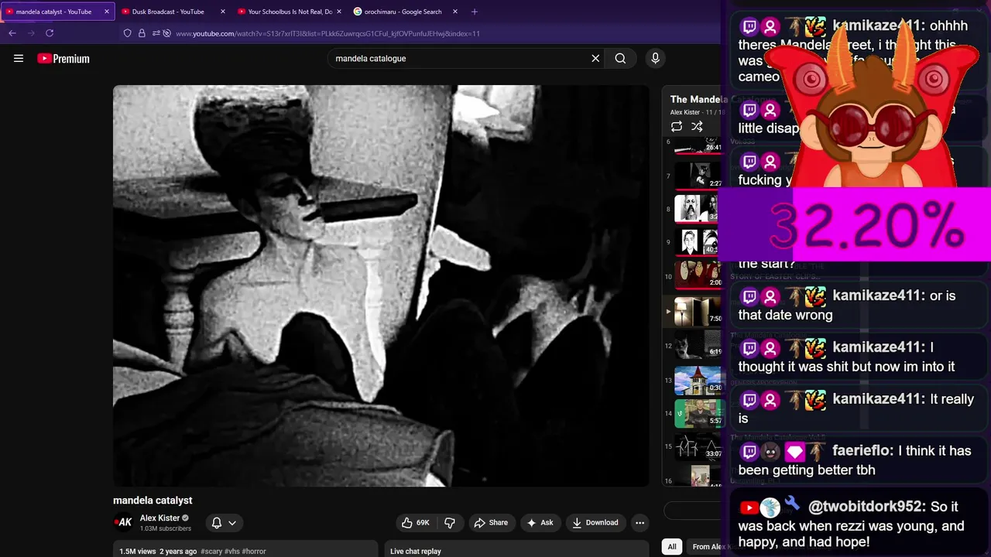The width and height of the screenshot is (991, 557).
Task: Click the address bar URL
Action: pos(327,33)
